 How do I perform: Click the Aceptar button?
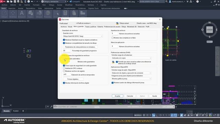coord(118,96)
